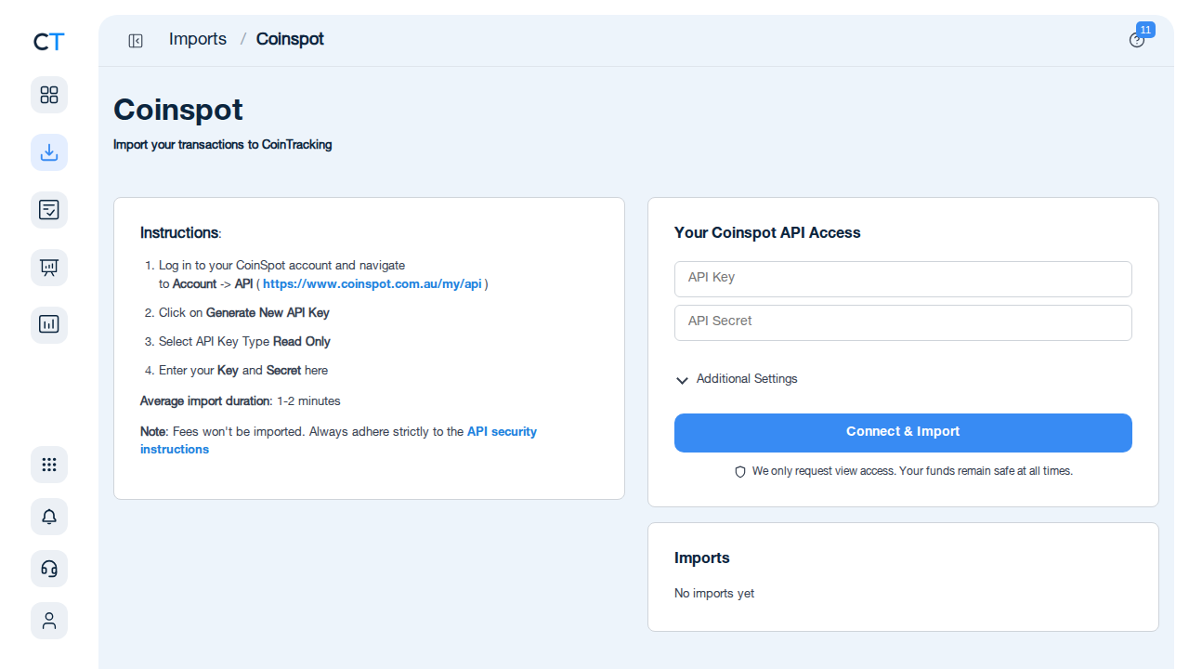Open the apps dot-grid icon in sidebar
Image resolution: width=1189 pixels, height=669 pixels.
point(49,465)
